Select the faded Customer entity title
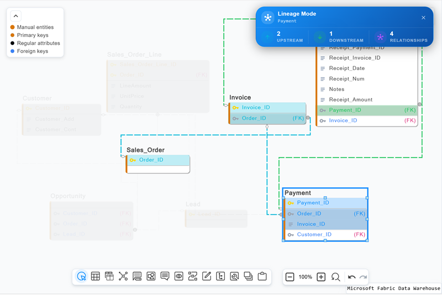 [x=37, y=99]
